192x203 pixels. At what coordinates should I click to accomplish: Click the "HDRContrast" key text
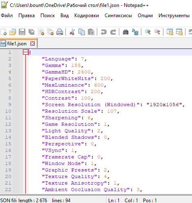(63, 91)
